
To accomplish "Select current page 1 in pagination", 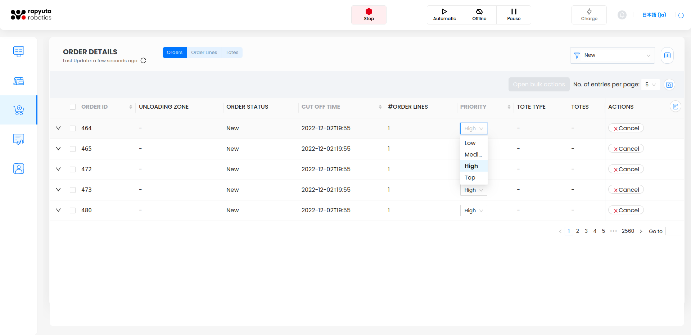I will 569,231.
